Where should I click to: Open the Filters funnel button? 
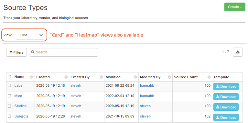(x=16, y=52)
